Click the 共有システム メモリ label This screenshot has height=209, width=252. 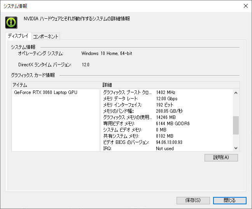[x=121, y=136]
